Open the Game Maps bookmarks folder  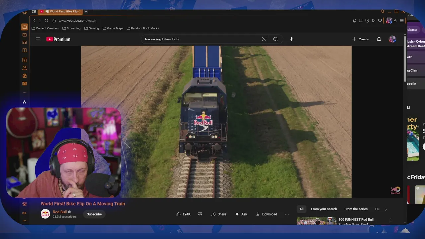point(113,28)
